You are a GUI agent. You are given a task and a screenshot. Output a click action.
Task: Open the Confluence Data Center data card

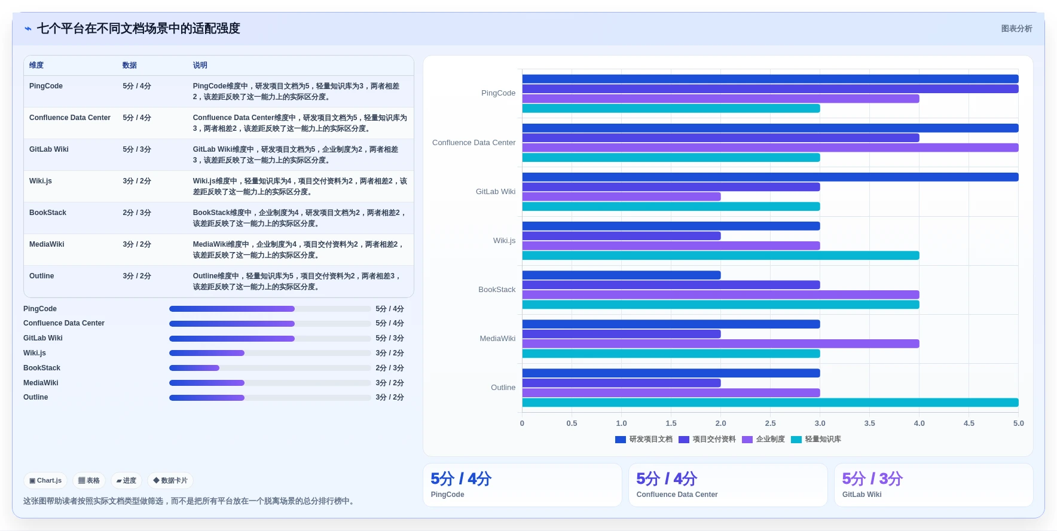(728, 485)
